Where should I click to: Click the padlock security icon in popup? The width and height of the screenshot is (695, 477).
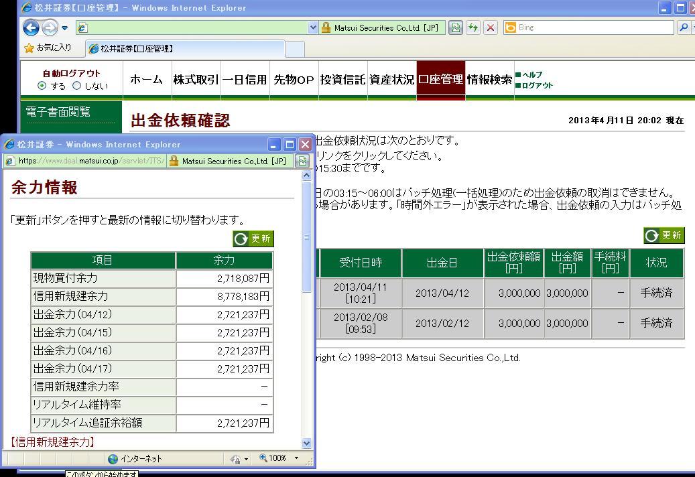[174, 161]
